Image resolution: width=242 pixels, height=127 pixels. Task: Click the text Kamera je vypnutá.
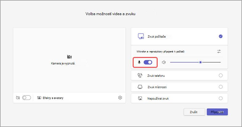[x=63, y=63]
